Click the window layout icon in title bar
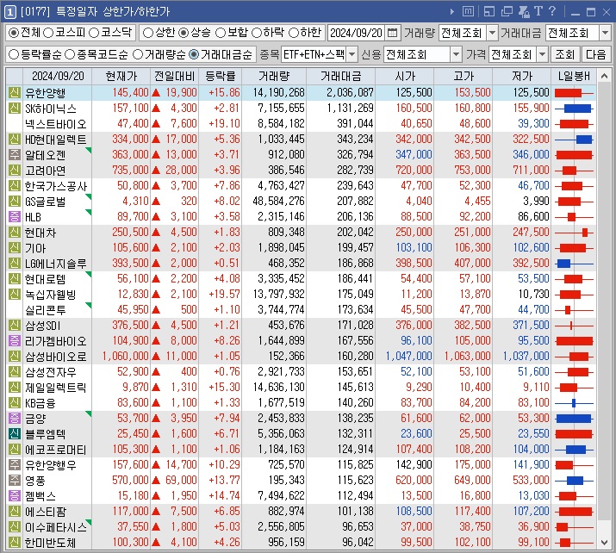This screenshot has width=616, height=553. pos(489,11)
